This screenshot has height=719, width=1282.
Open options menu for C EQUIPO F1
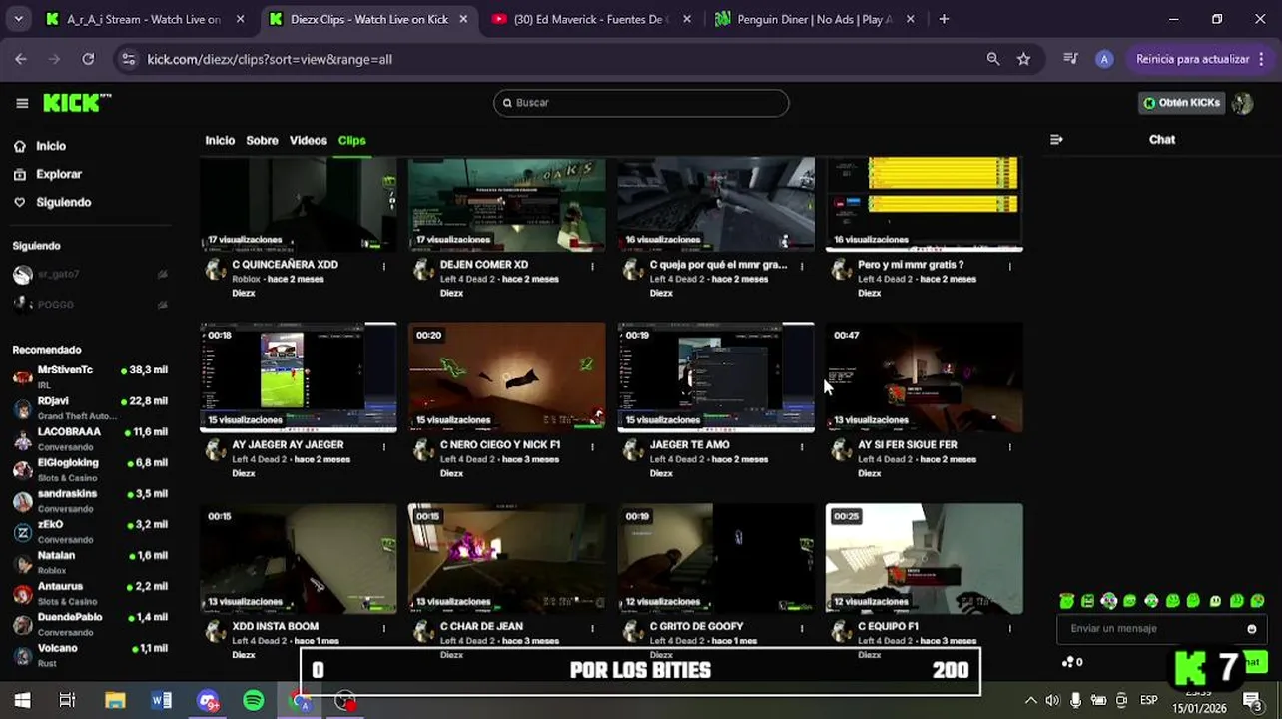click(x=1010, y=628)
